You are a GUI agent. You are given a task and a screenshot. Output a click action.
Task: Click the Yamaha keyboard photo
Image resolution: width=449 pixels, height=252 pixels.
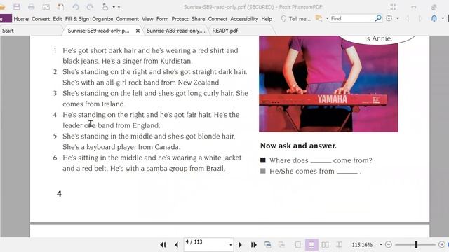[328, 84]
